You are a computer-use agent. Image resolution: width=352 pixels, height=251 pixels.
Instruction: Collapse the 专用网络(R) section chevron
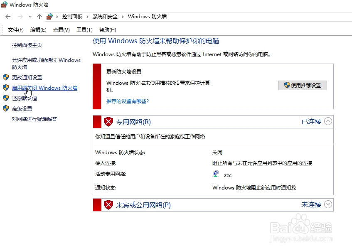tap(328, 121)
